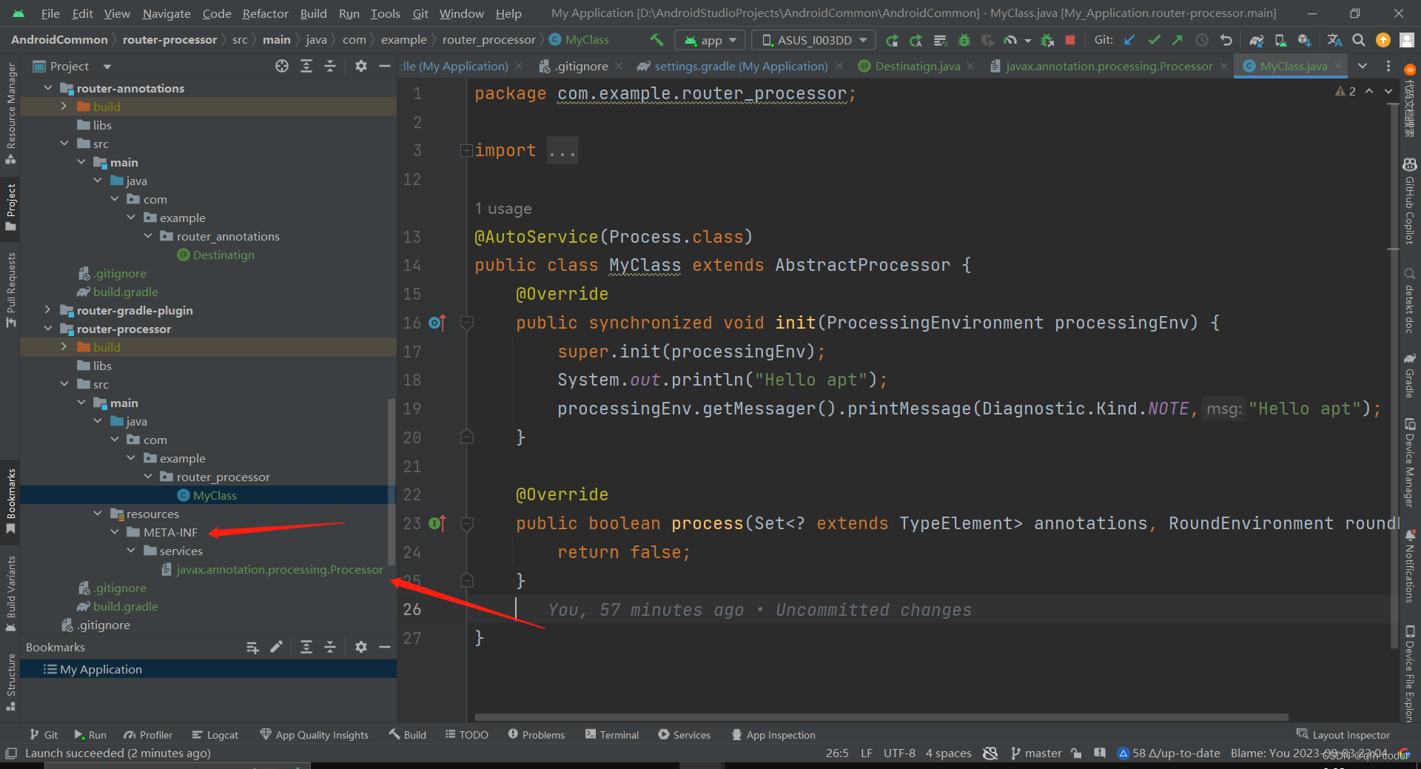Open the File menu

(50, 13)
